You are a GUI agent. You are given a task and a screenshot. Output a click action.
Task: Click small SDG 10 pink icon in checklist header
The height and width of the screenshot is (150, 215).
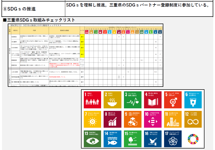(x=128, y=32)
